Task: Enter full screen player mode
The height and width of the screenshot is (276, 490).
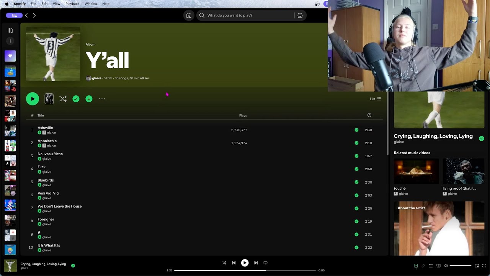Action: pos(484,266)
